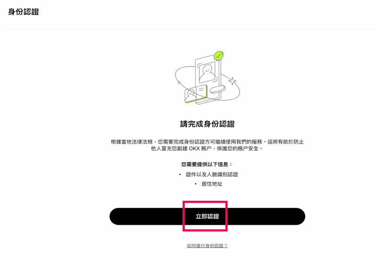The width and height of the screenshot is (377, 254).
Task: Click the phone-shaped outline in the illustration
Action: point(208,79)
